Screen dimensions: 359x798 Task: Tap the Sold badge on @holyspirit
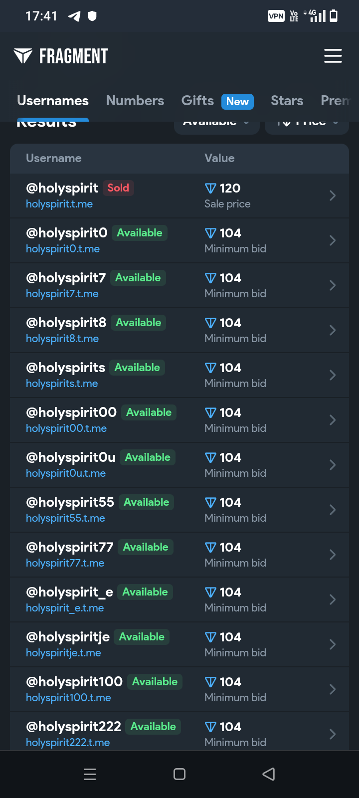118,188
